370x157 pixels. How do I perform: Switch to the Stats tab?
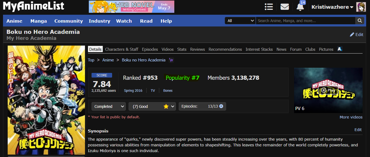(x=182, y=49)
